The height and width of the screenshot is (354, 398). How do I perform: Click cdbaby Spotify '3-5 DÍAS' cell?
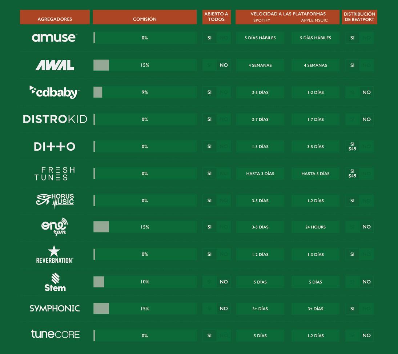coord(260,92)
